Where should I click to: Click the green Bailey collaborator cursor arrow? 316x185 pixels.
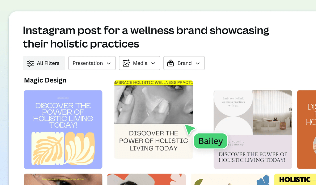coord(190,129)
